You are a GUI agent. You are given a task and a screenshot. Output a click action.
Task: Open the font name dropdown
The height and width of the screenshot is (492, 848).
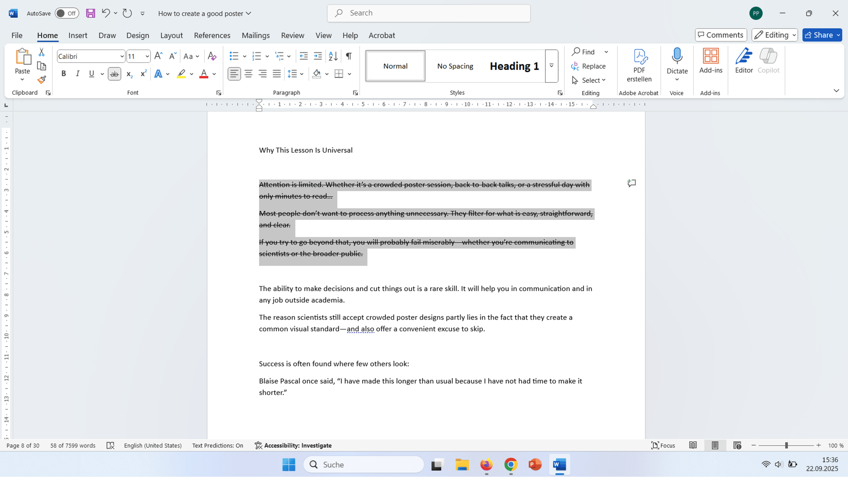tap(122, 56)
